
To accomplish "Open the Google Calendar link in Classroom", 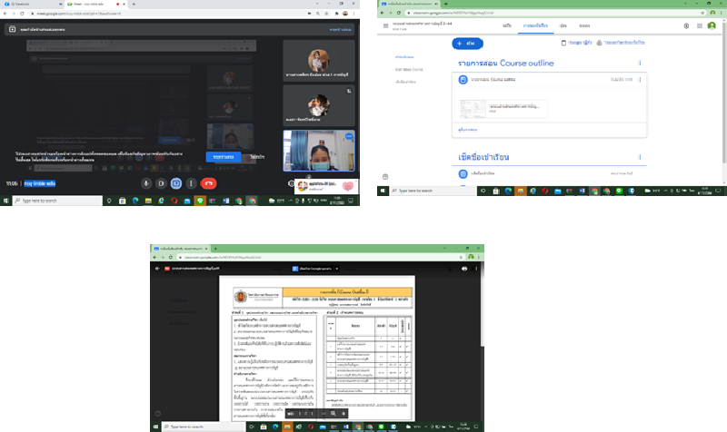I will [574, 43].
